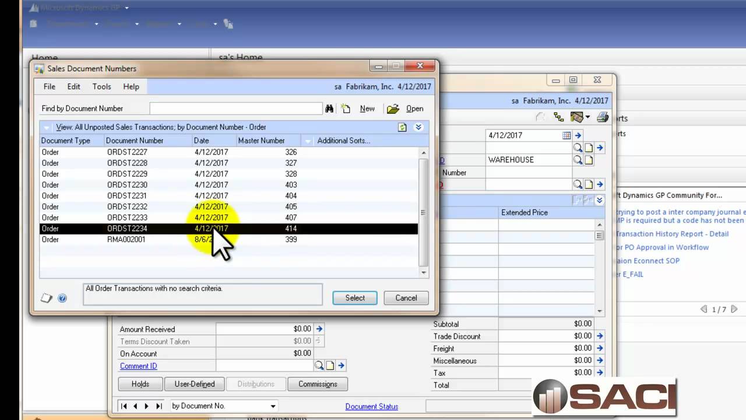Click Amount Received expansion arrow
Image resolution: width=746 pixels, height=420 pixels.
click(319, 329)
